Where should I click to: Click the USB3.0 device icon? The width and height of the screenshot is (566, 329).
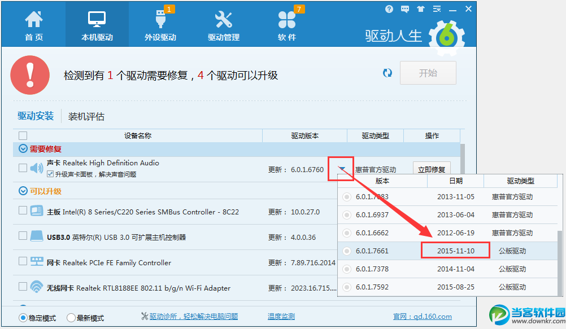[x=37, y=236]
